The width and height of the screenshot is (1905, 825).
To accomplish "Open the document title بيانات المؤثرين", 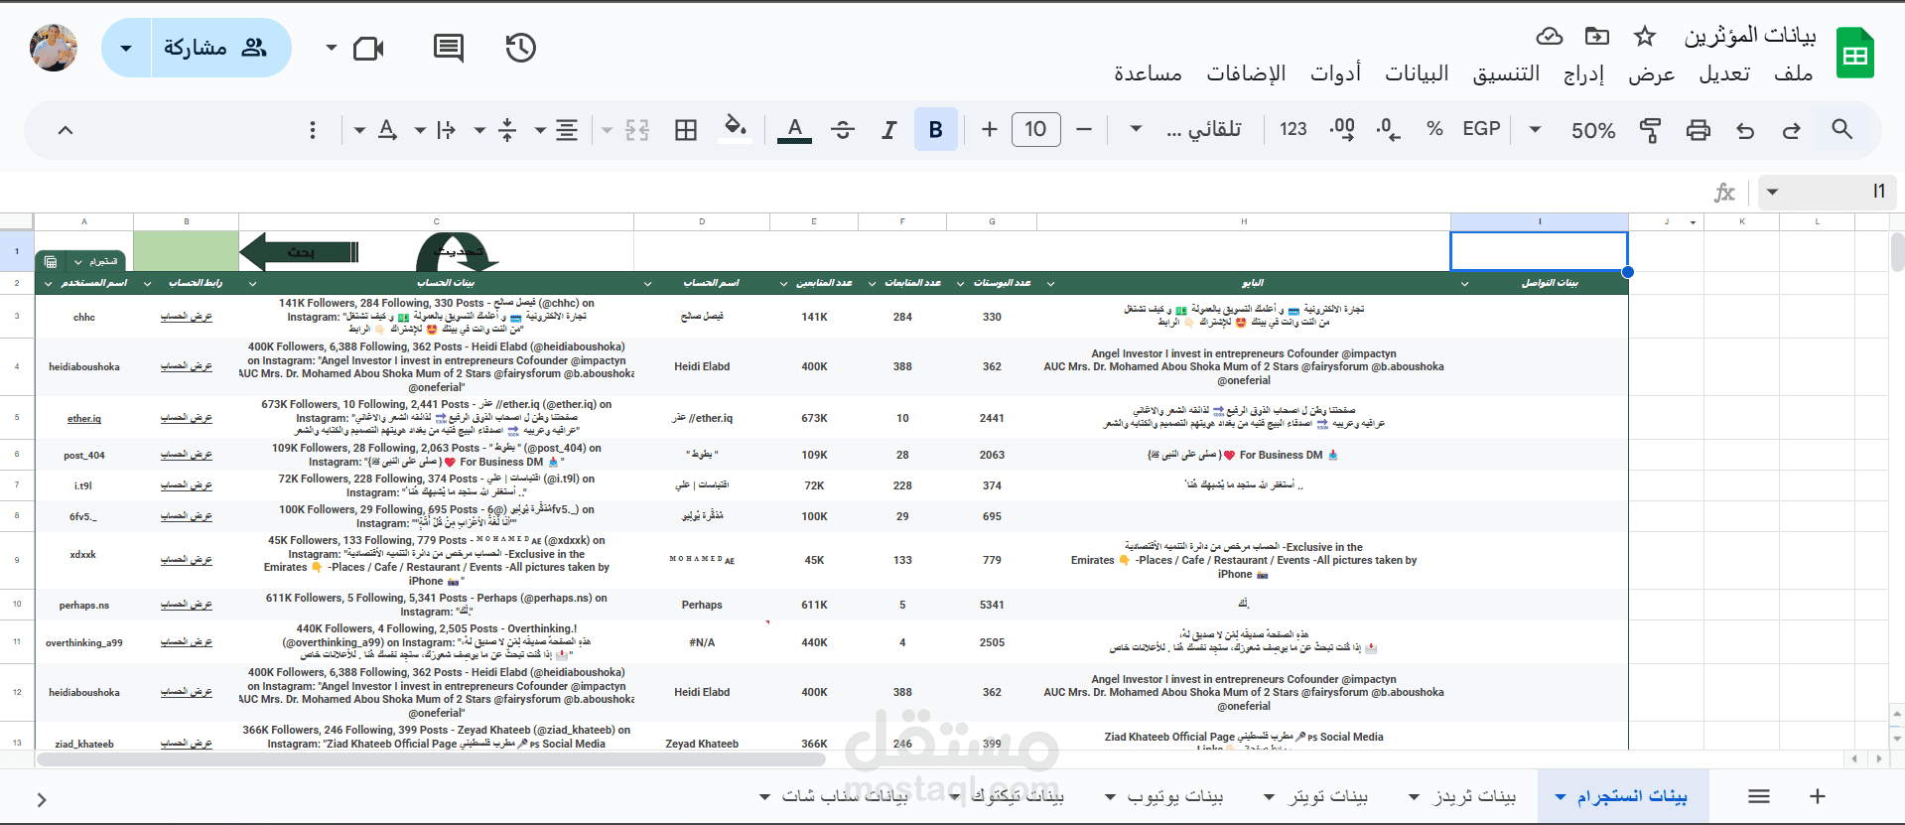I will [x=1750, y=36].
